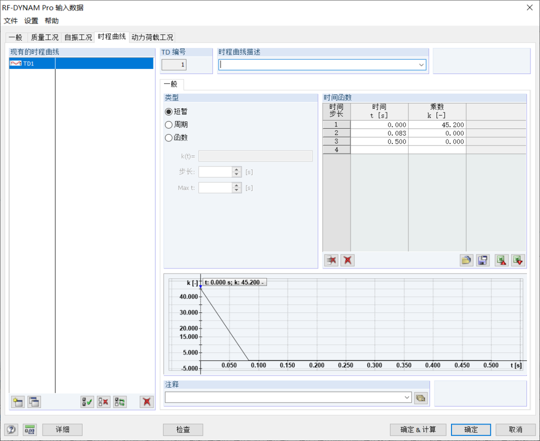Select row header 1 in time table
This screenshot has height=441, width=540.
(x=336, y=124)
